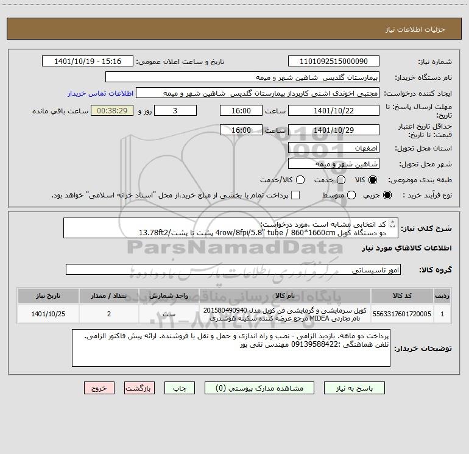Click the request creator field مجتبی اخوندی
The image size is (469, 454).
(258, 93)
